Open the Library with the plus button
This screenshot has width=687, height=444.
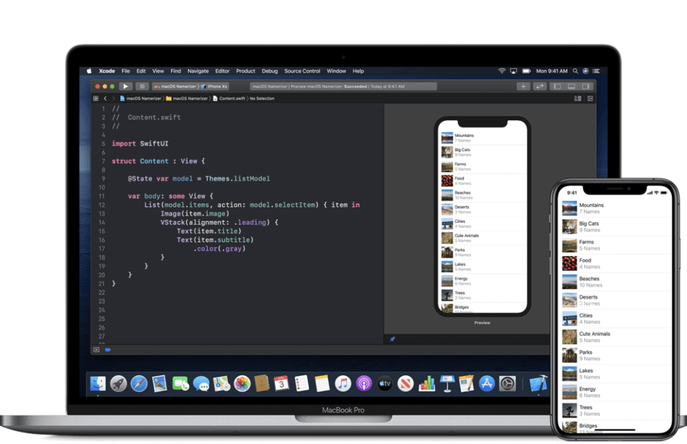pyautogui.click(x=523, y=87)
